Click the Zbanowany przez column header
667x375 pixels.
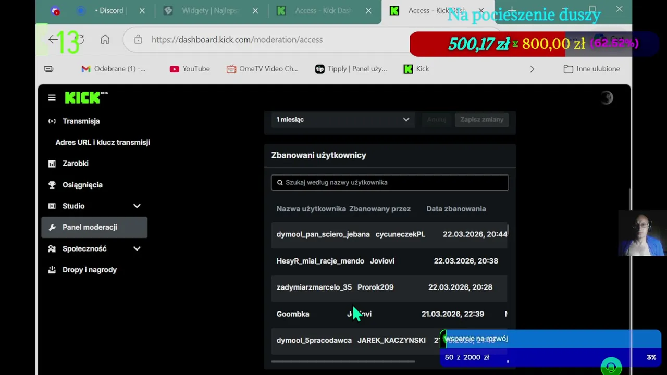pos(380,209)
